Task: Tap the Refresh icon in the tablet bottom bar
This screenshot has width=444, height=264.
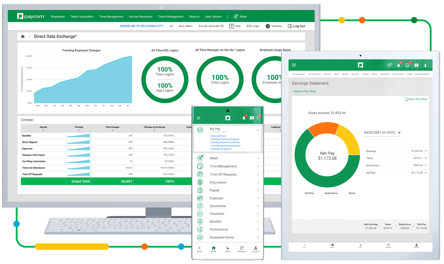Action: 388,245
